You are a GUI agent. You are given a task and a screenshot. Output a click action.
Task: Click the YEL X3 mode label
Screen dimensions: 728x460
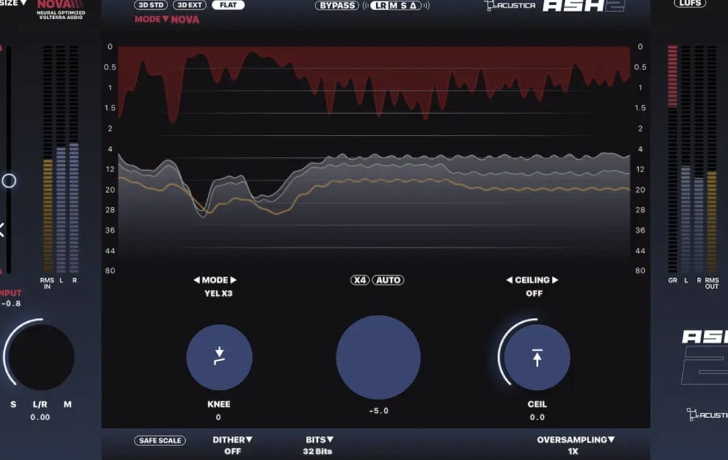(x=218, y=293)
